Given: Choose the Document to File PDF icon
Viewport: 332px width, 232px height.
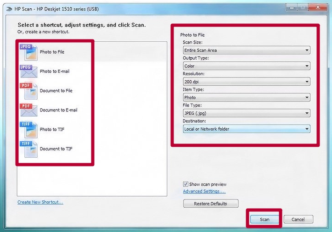Looking at the screenshot, I should point(29,91).
